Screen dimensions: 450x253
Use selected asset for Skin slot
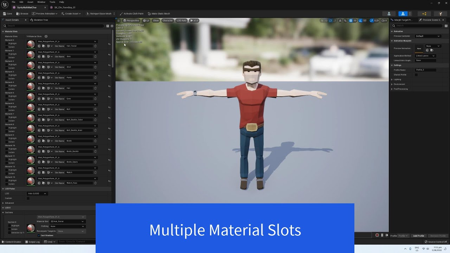(39, 57)
